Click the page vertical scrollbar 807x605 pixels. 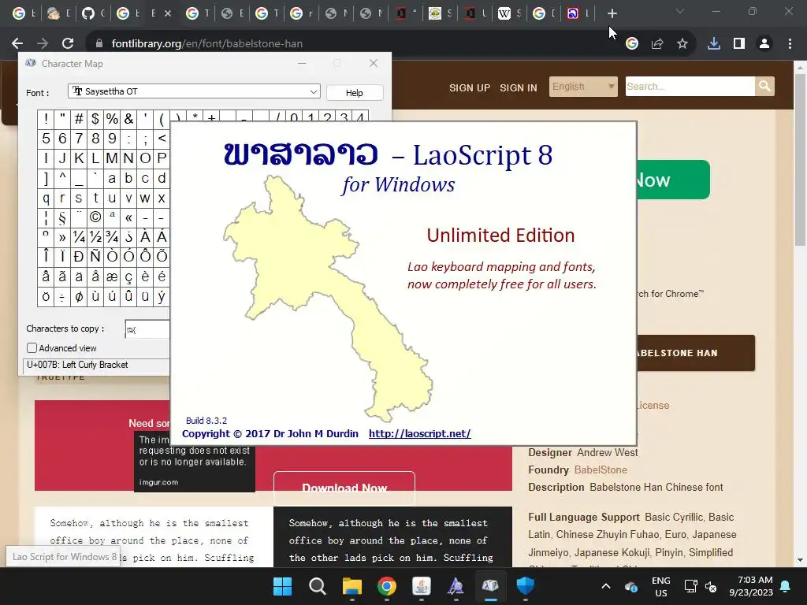pos(800,159)
